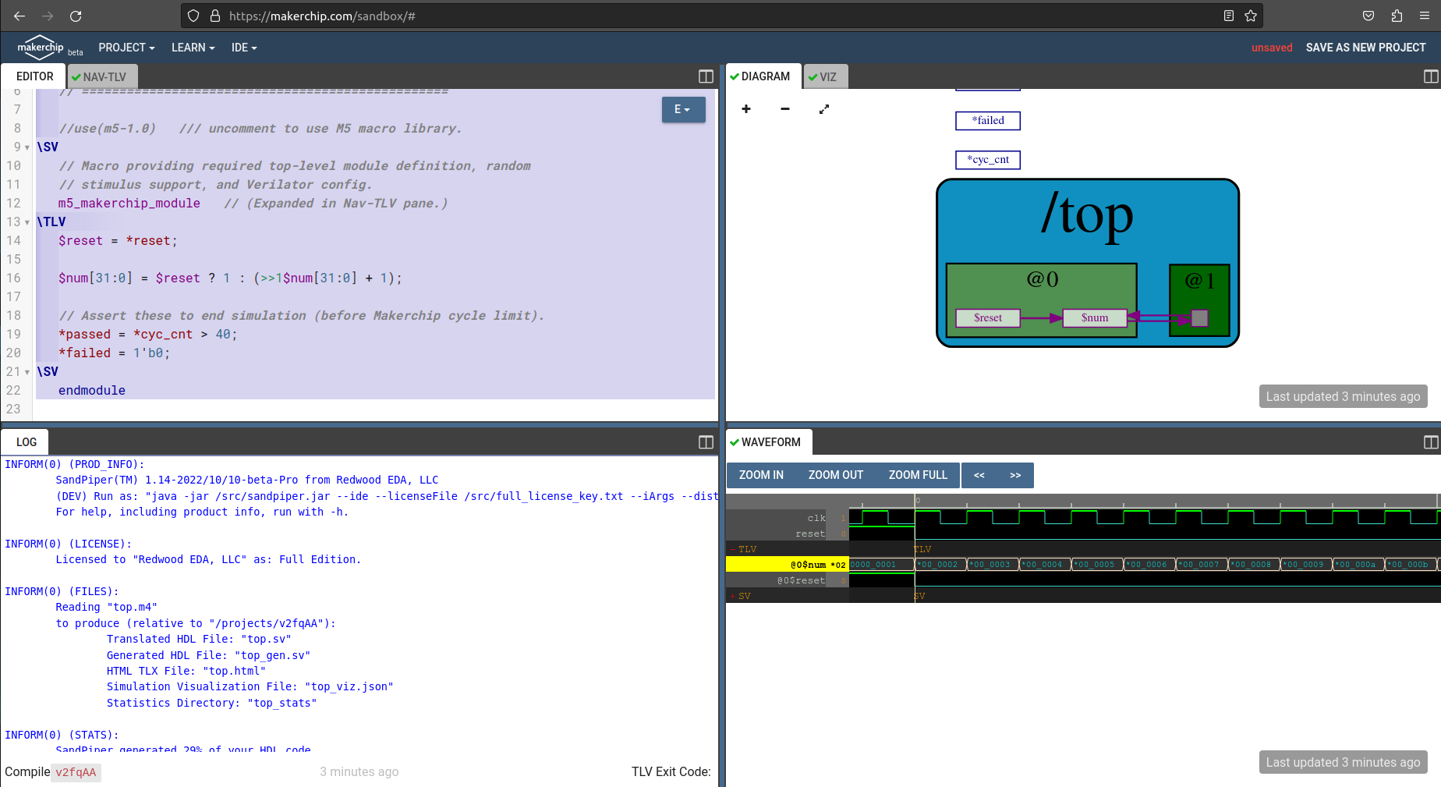Select the reset signal in waveform

(x=788, y=534)
